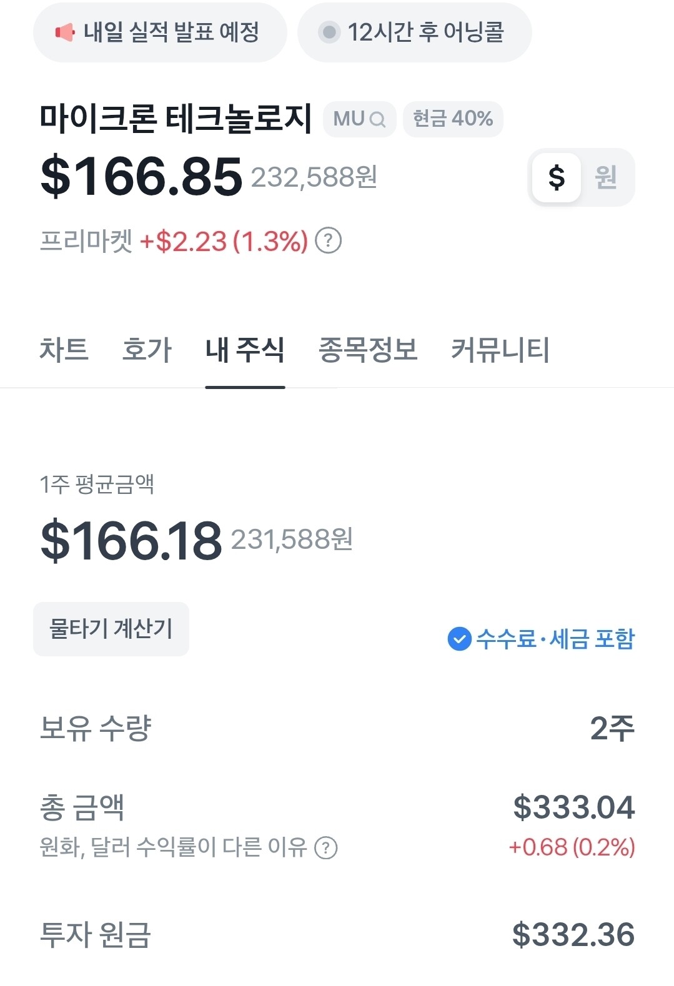Open 원화, 달러 수익률이 다른 이유 link
The width and height of the screenshot is (674, 986).
pyautogui.click(x=173, y=847)
